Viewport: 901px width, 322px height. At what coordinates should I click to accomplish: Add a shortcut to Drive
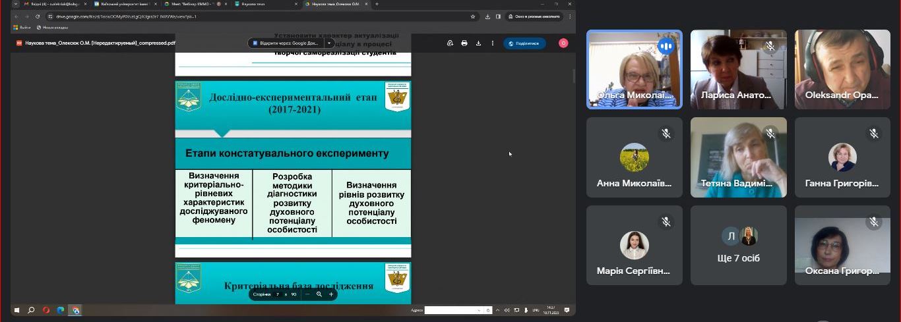click(x=450, y=43)
